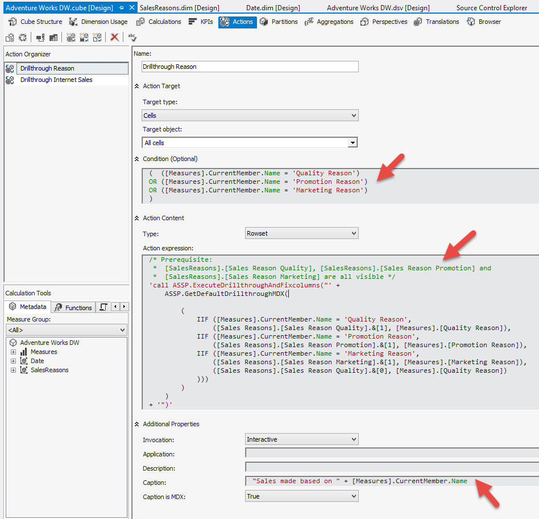Close the Adventure Works DW.cube tab

[x=132, y=7]
